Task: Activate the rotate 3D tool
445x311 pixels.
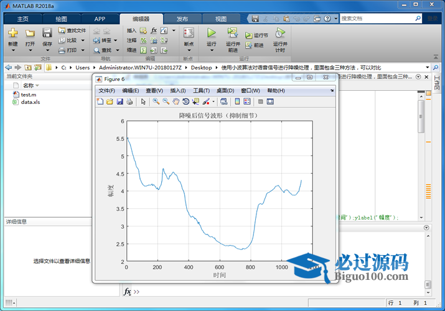Action: coord(185,101)
